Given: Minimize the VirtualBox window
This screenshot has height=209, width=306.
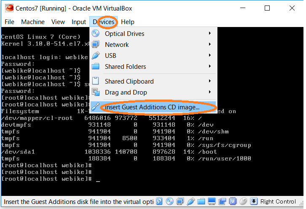Looking at the screenshot, I should [243, 8].
